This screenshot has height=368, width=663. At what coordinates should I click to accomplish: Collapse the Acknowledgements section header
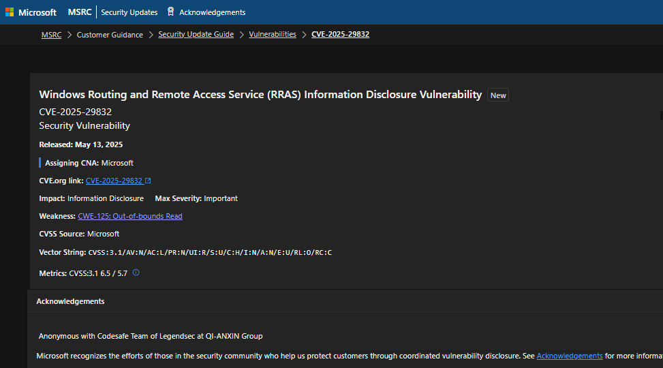tap(70, 301)
